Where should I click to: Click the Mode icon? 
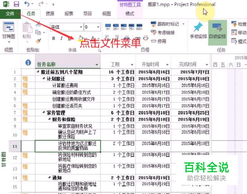pos(234,41)
